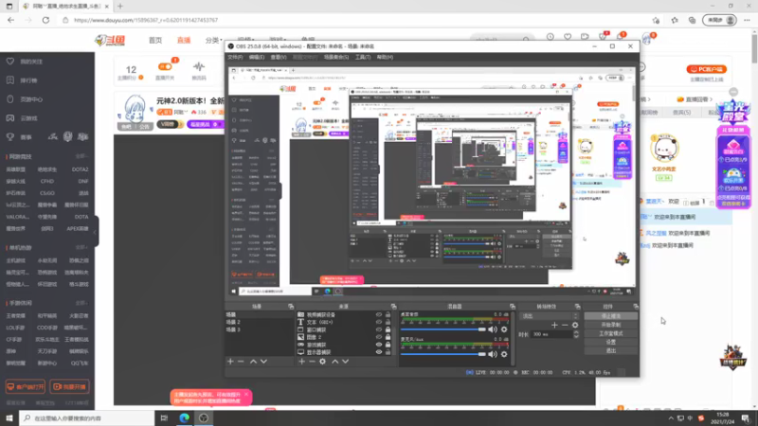
Task: Adjust 桌面音频 volume slider
Action: tap(443, 329)
